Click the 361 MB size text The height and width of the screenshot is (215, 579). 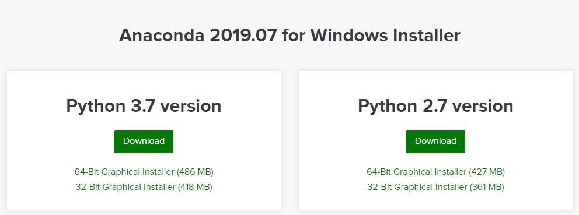pyautogui.click(x=487, y=187)
